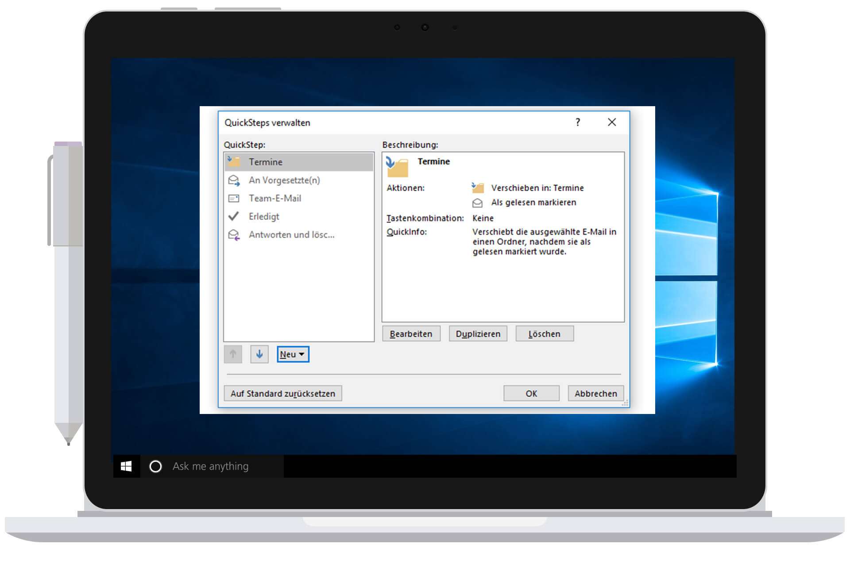Select the An Vorgesetzte(n) QuickStep entry
This screenshot has width=850, height=575.
click(x=299, y=180)
